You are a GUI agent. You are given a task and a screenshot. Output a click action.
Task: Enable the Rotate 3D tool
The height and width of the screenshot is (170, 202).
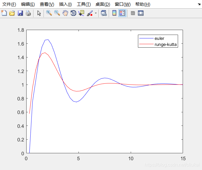click(x=73, y=13)
